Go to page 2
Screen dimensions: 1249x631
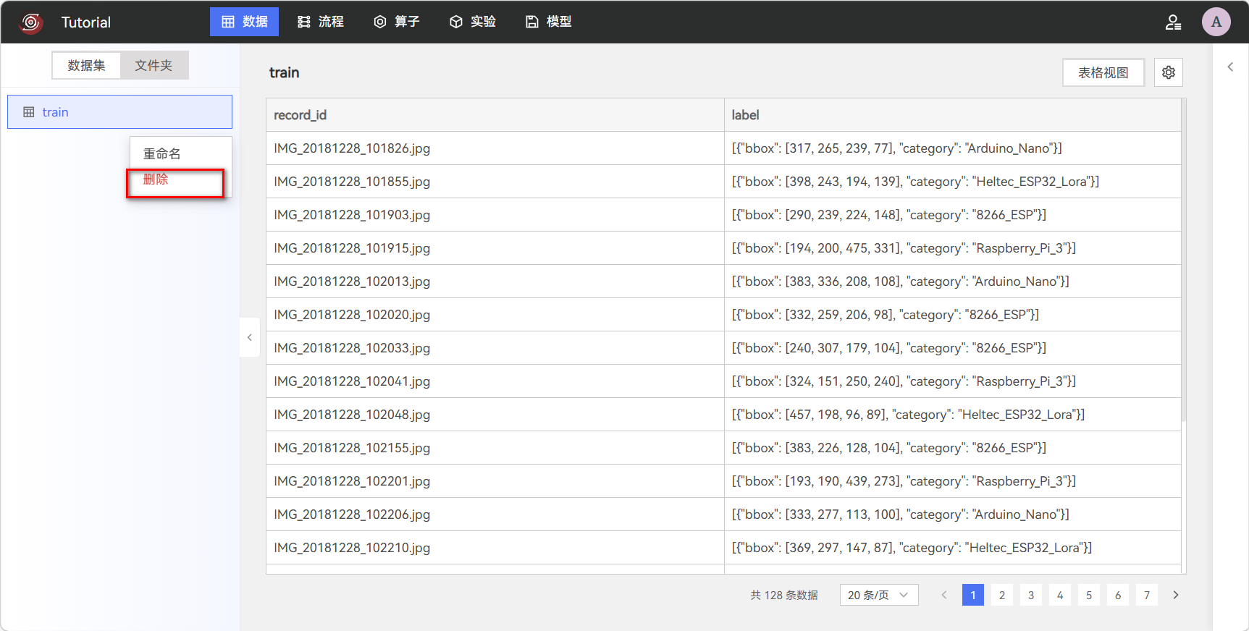click(1002, 595)
